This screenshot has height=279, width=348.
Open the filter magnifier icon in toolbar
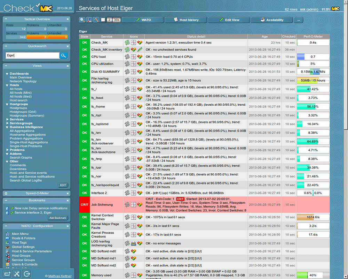(x=82, y=20)
